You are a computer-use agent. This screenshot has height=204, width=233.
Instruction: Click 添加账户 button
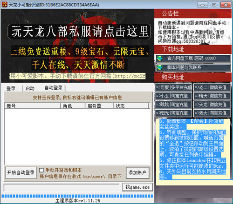pos(137,172)
